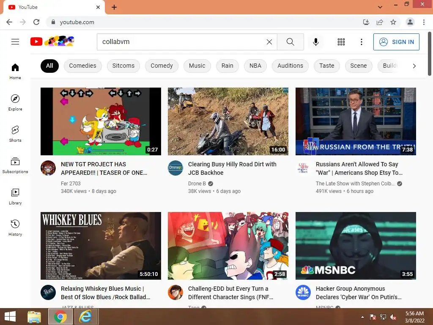433x325 pixels.
Task: Select the Music filter chip
Action: [197, 66]
